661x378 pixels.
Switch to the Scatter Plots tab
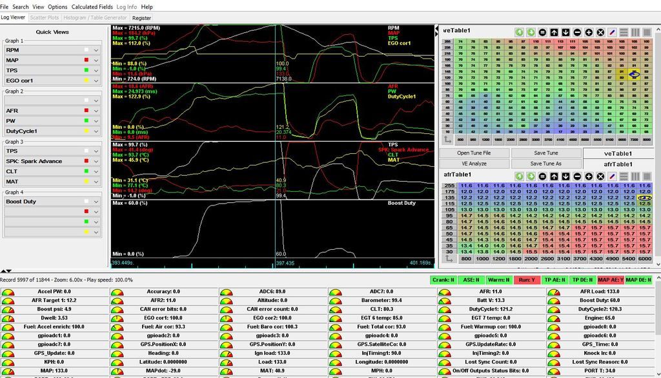[45, 17]
